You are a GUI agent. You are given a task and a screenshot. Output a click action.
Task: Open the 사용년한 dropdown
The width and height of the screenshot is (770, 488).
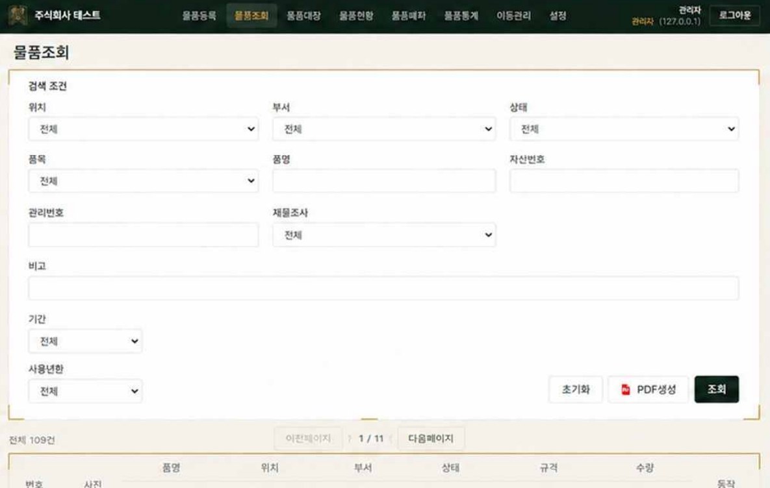[85, 391]
